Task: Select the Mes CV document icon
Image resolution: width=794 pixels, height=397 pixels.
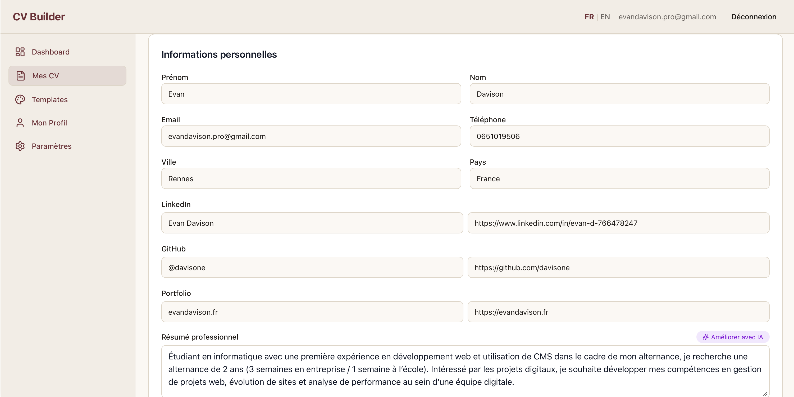Action: (20, 75)
